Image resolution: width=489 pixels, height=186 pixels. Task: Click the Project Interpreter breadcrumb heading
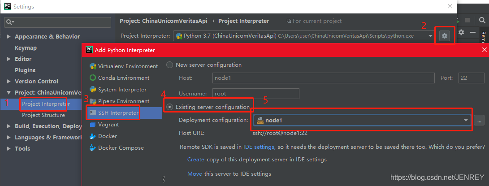[243, 21]
